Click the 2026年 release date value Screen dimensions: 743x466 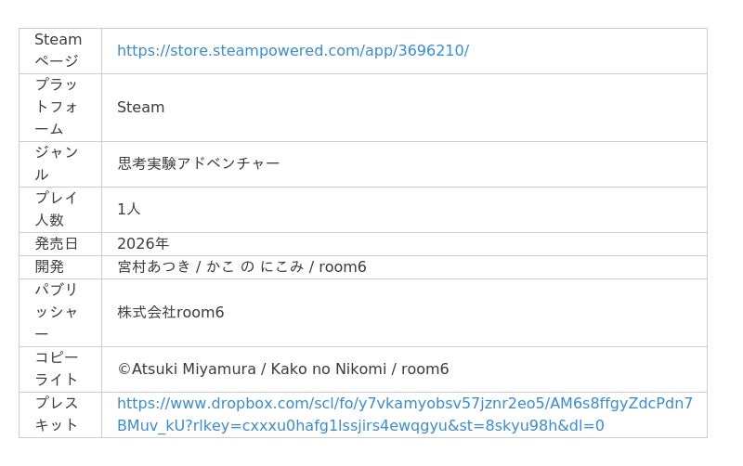click(143, 243)
